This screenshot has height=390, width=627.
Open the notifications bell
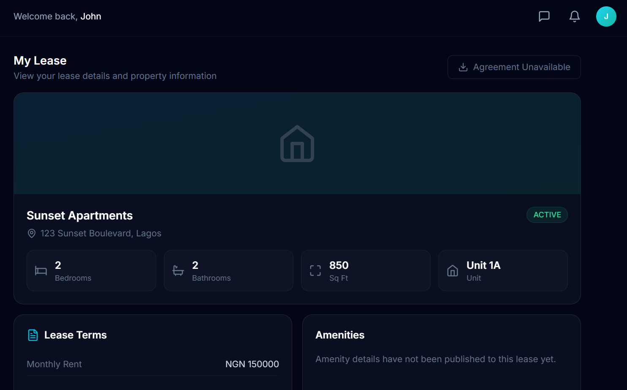(575, 16)
